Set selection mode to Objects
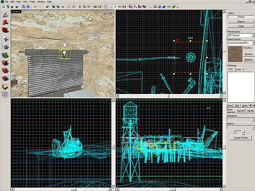 pos(241,21)
